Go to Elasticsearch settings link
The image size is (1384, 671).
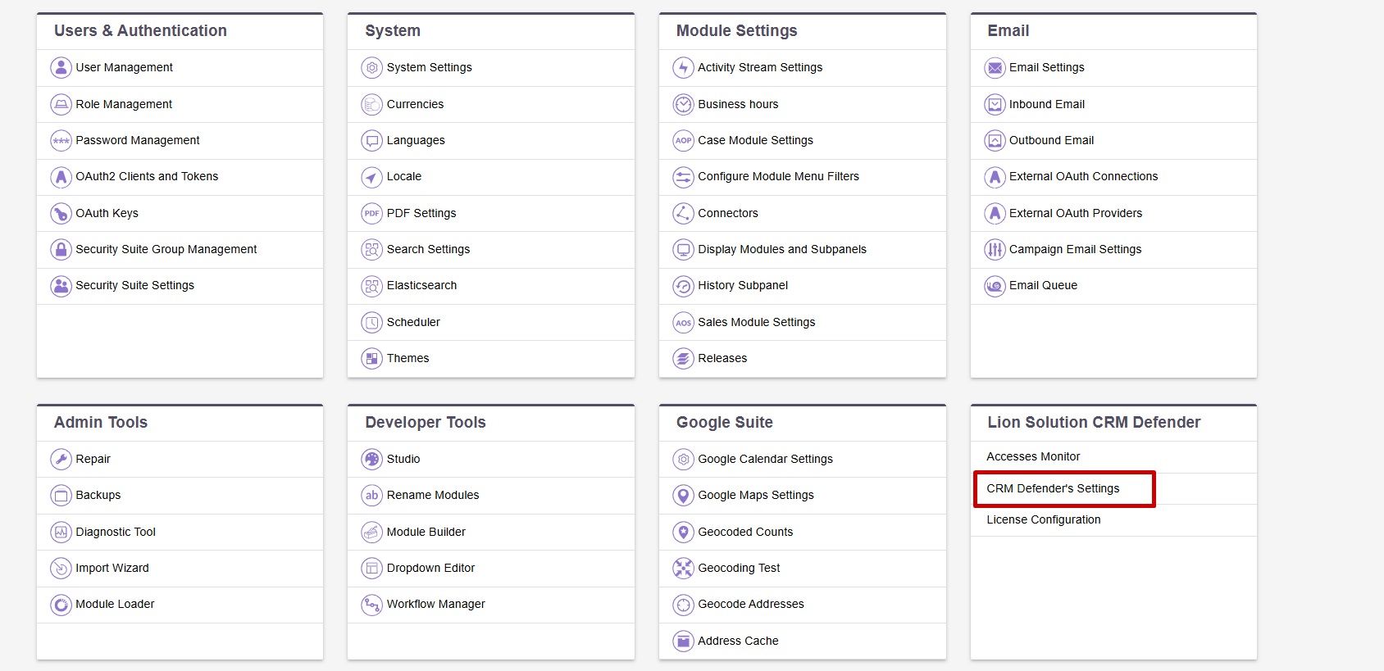point(421,285)
